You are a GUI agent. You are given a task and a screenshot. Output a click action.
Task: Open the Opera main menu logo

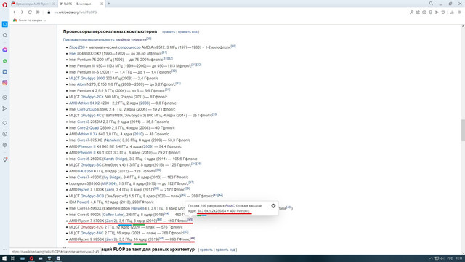4,5
